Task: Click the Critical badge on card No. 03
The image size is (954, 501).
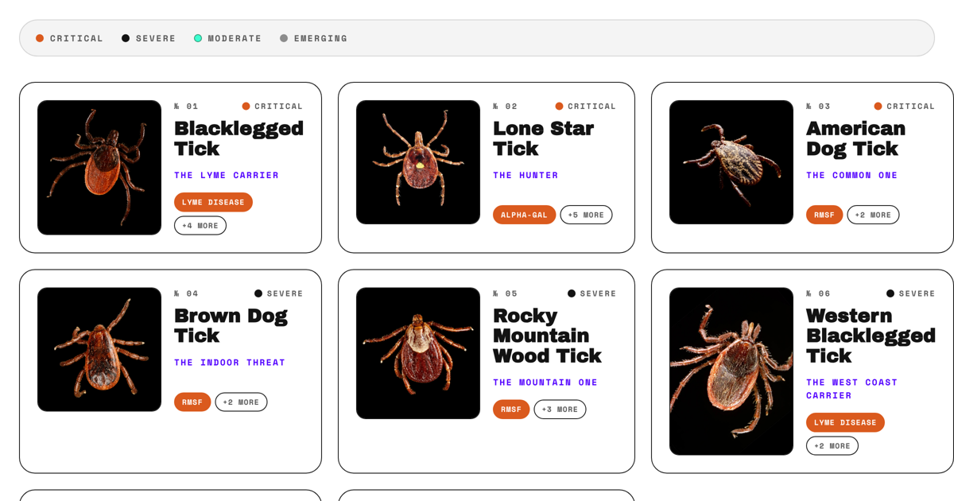Action: coord(905,106)
